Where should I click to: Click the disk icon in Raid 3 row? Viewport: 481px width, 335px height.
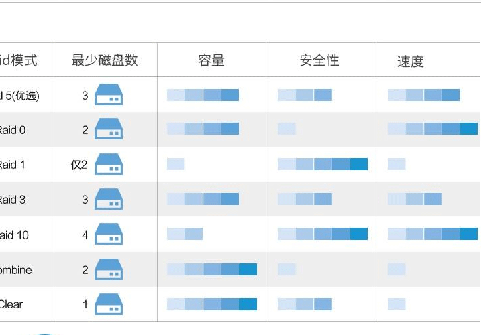tap(109, 199)
